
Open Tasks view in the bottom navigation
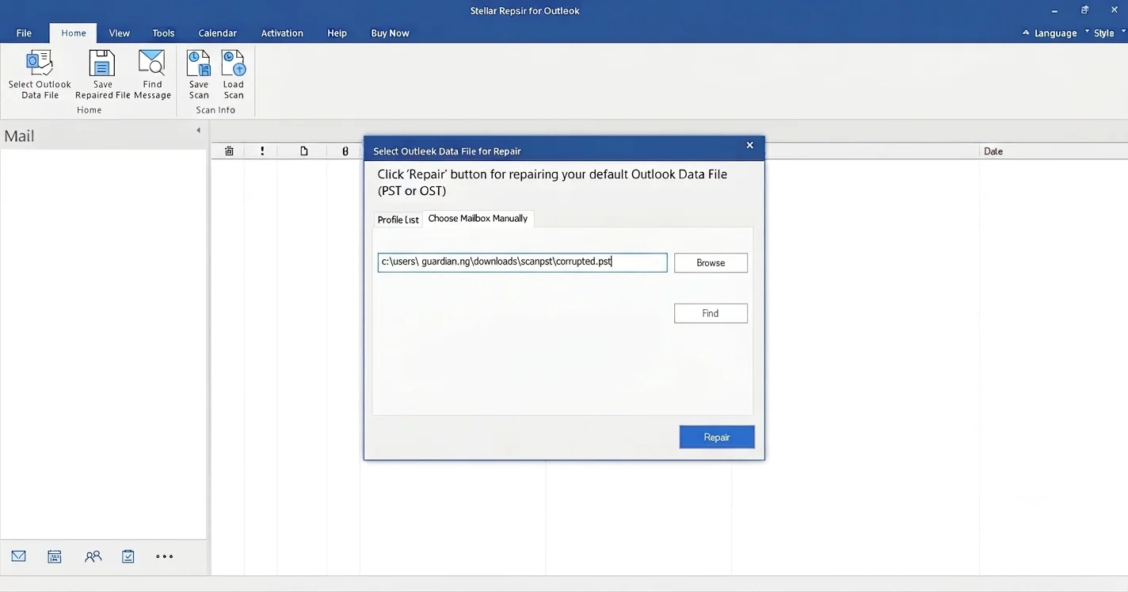click(128, 556)
